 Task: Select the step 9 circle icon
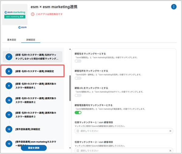[9, 86]
